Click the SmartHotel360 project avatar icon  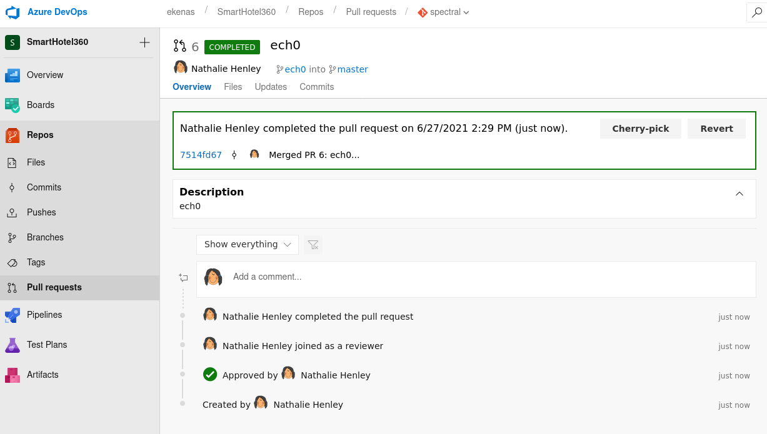tap(13, 42)
